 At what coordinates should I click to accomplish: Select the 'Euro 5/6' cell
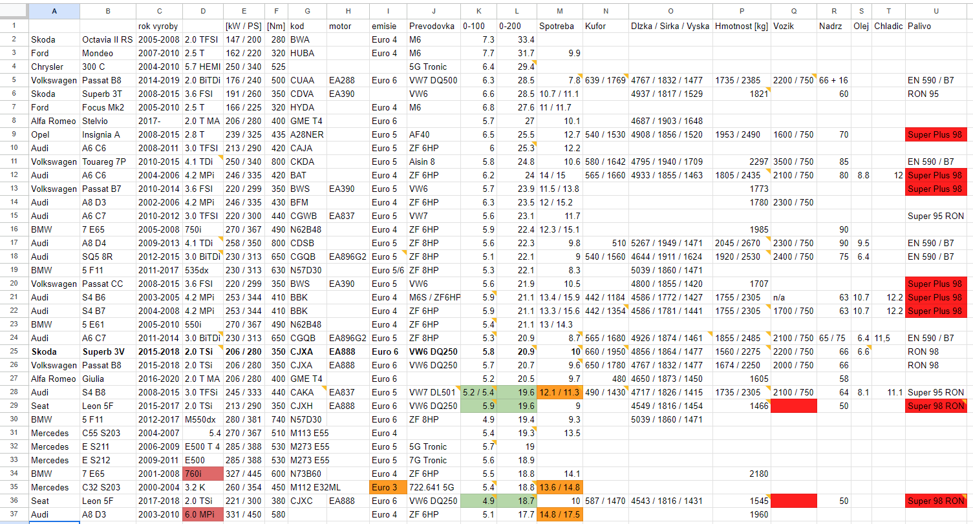coord(388,270)
